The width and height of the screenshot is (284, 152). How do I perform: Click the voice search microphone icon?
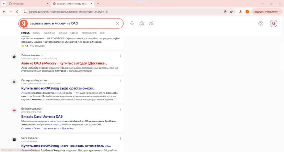click(132, 24)
